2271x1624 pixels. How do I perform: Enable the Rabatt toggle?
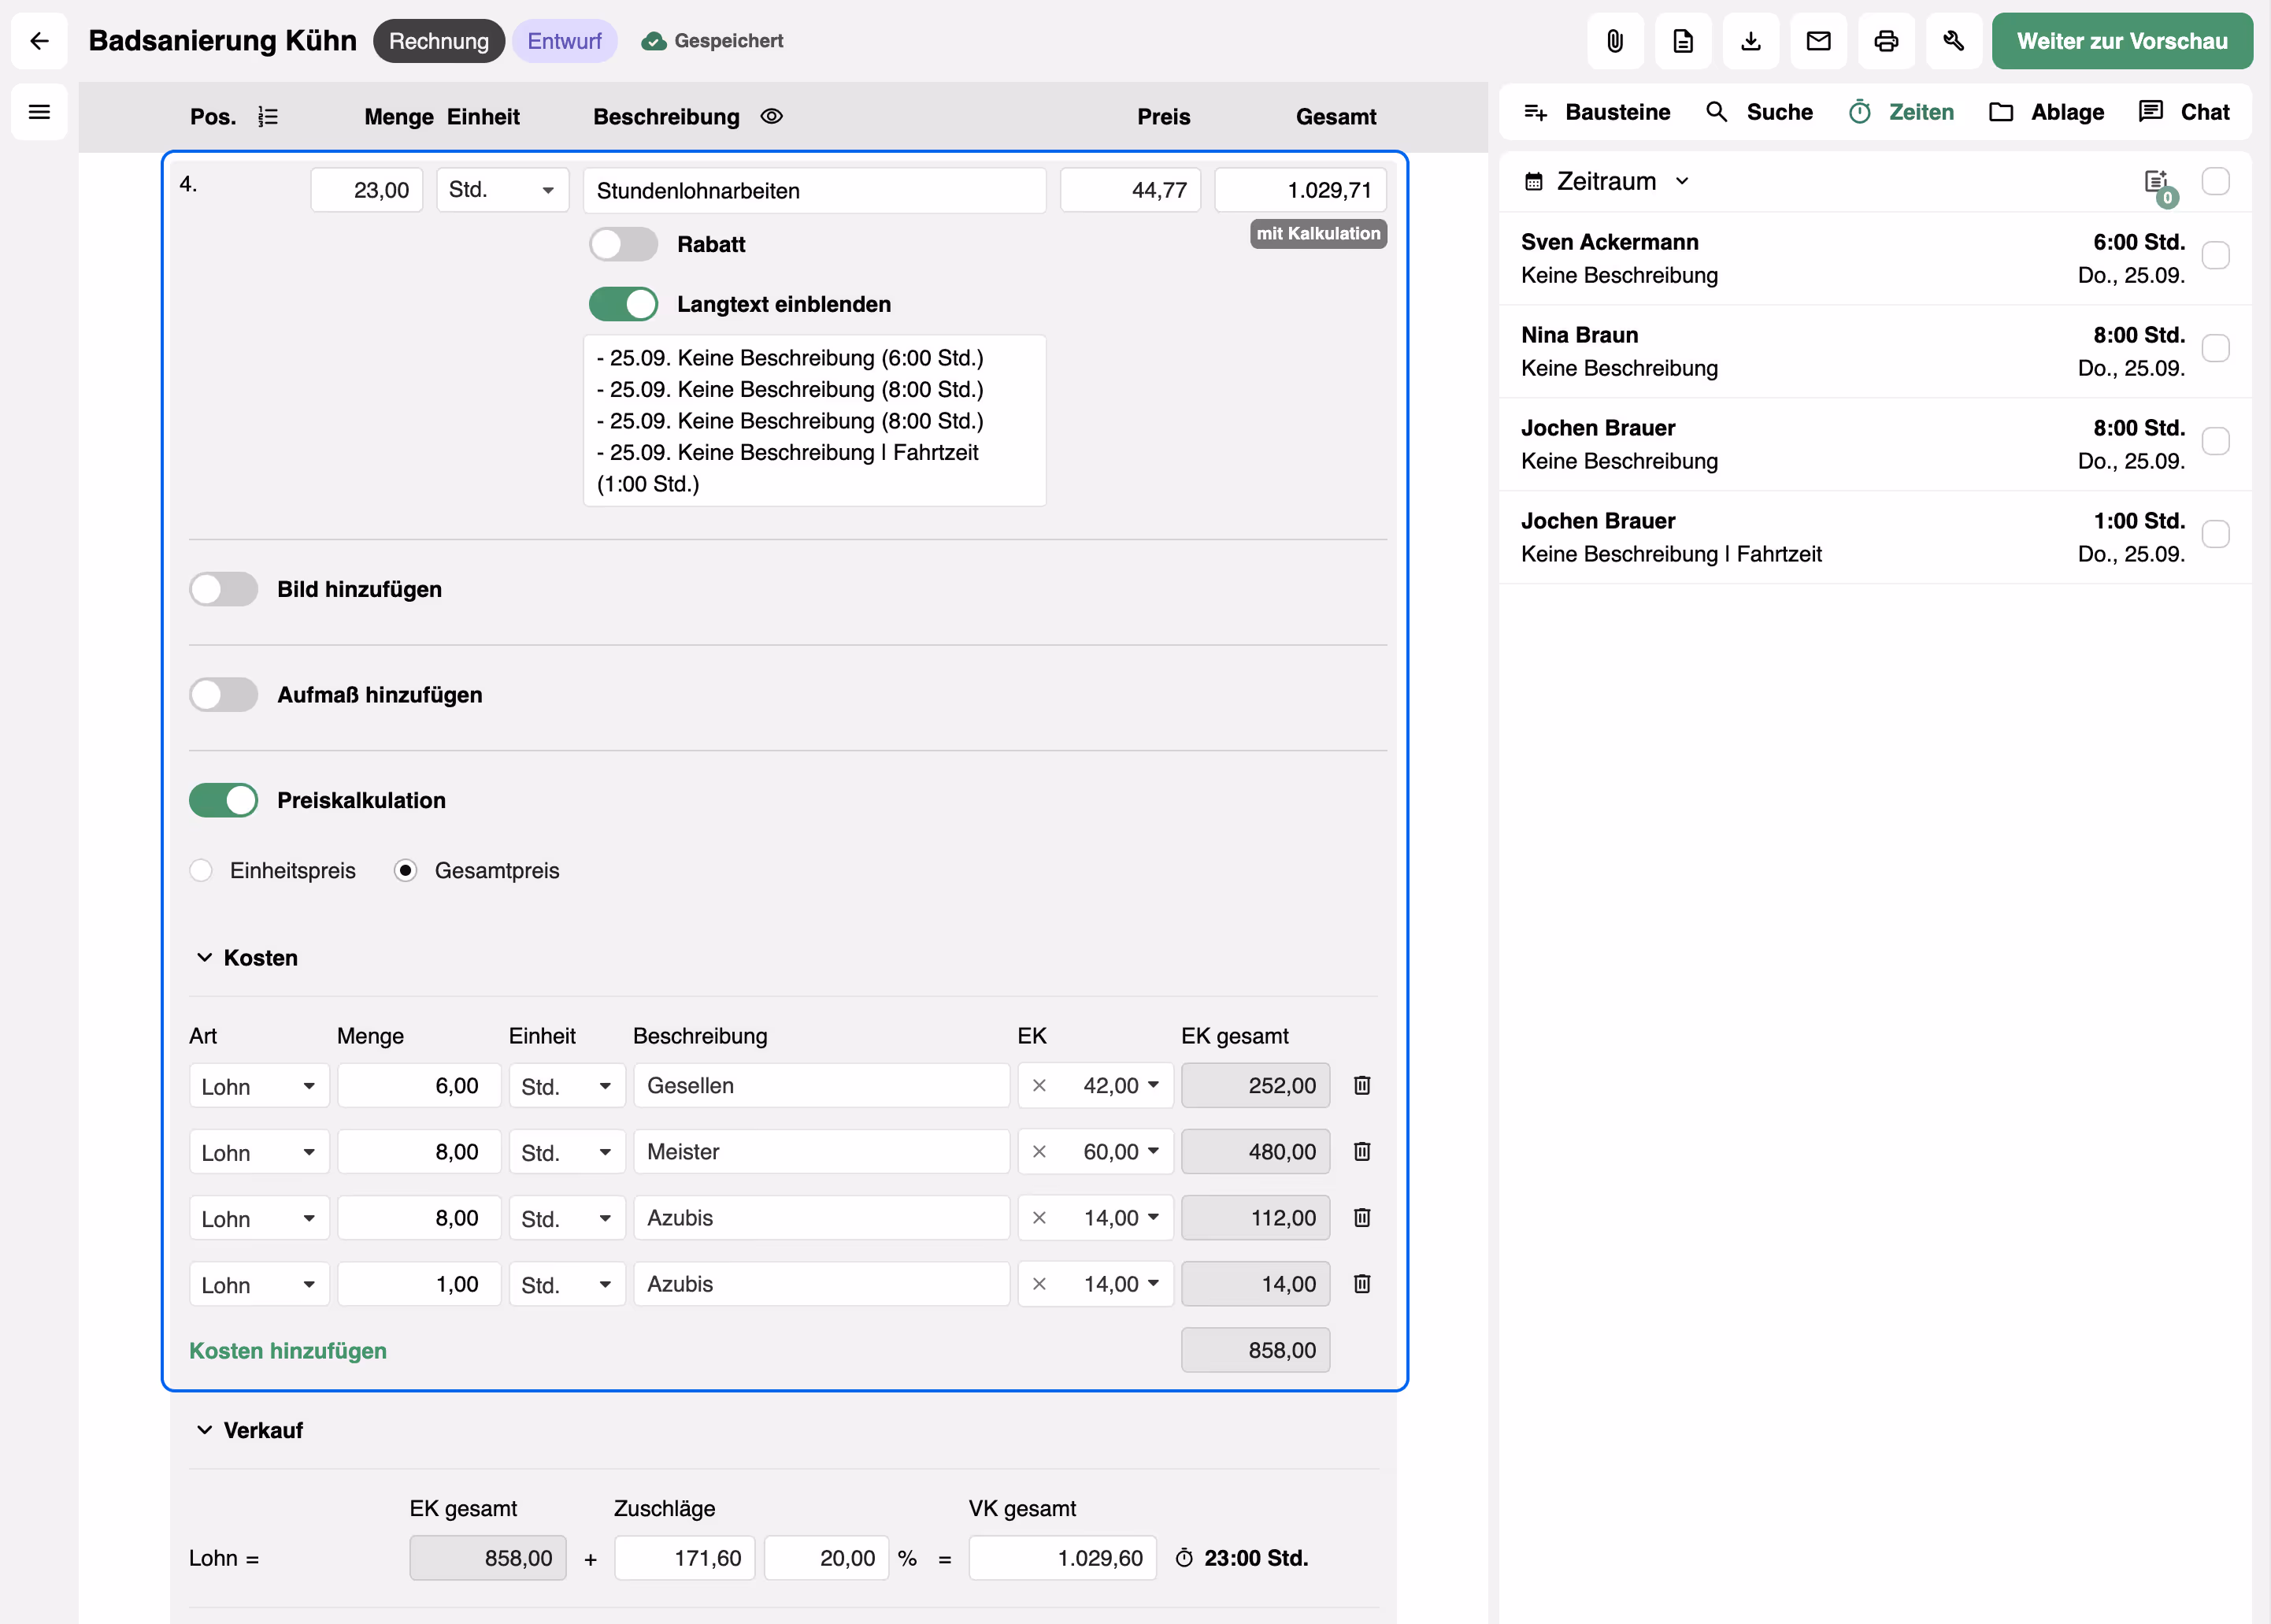click(623, 244)
